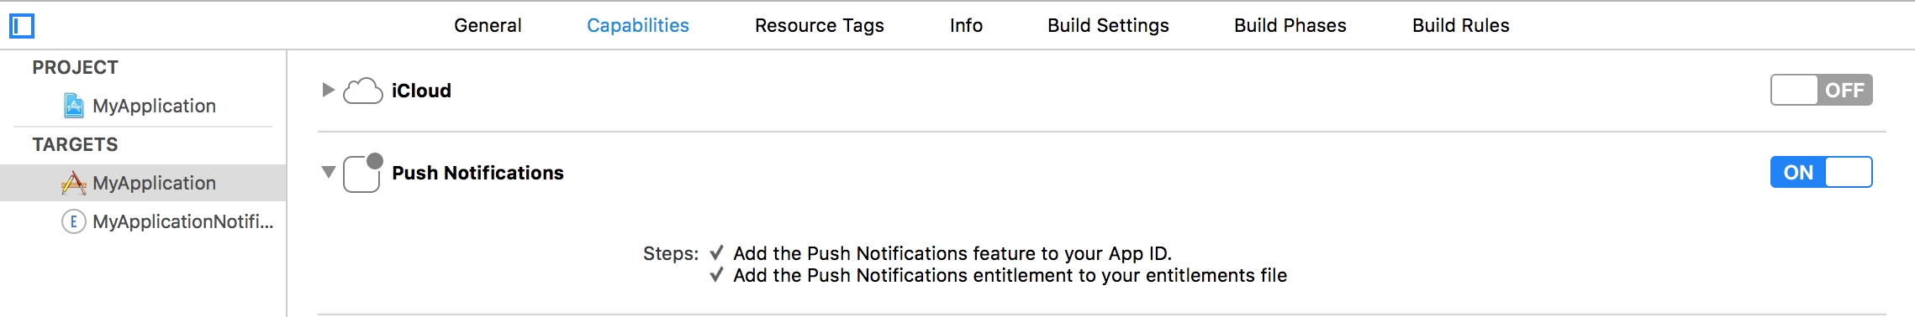Turn on the iCloud capability switch
This screenshot has width=1915, height=317.
[x=1821, y=90]
